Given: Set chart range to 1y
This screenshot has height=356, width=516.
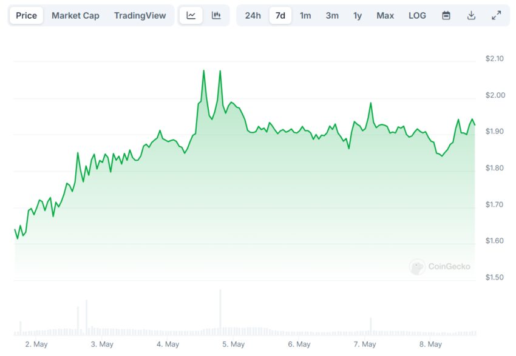Looking at the screenshot, I should pyautogui.click(x=358, y=15).
